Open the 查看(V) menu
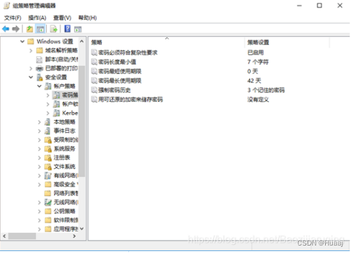The image size is (353, 253). click(x=62, y=18)
